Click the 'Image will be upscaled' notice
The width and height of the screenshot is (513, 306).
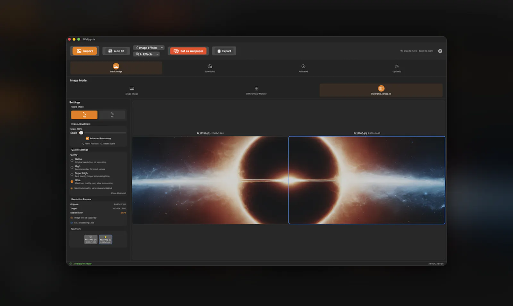point(85,218)
